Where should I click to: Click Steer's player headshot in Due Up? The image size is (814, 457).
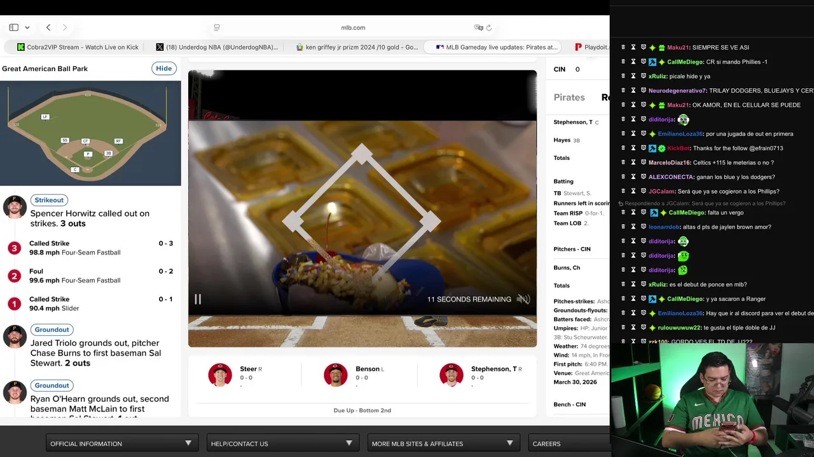[220, 374]
